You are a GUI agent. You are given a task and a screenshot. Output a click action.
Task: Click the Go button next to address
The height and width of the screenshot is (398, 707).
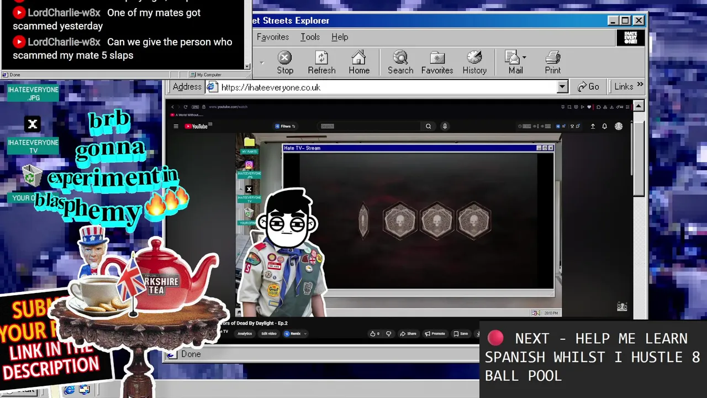(588, 87)
